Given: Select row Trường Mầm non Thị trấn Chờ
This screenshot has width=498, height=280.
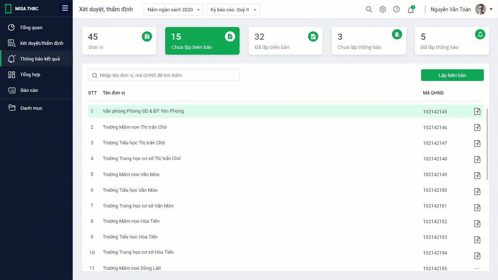Looking at the screenshot, I should click(285, 127).
